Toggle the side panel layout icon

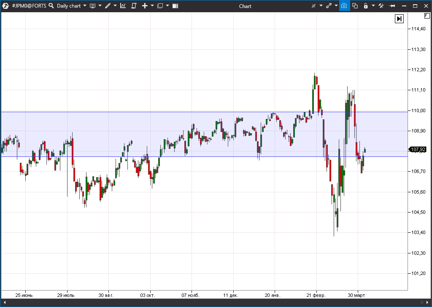pyautogui.click(x=175, y=6)
